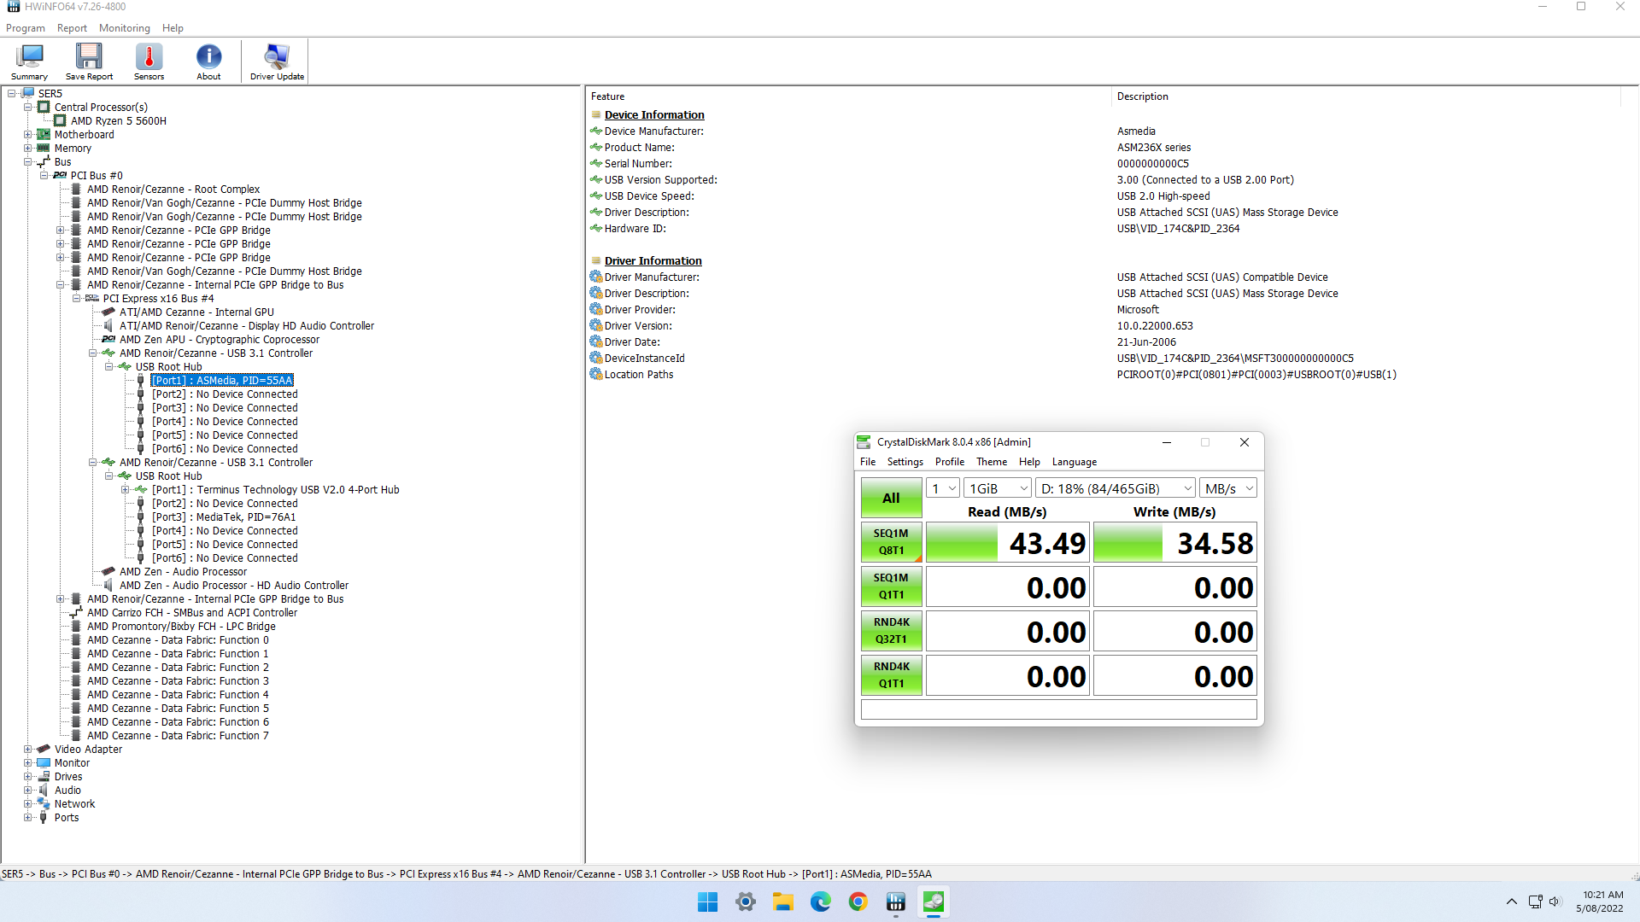Select AMD Carrizo FCH SMBus controller

pos(192,613)
